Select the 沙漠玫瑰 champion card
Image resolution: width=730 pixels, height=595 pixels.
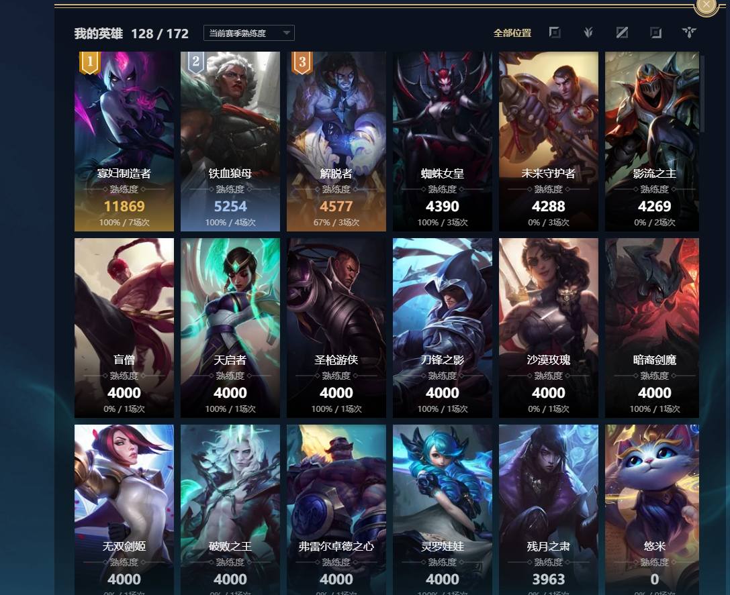click(x=549, y=328)
